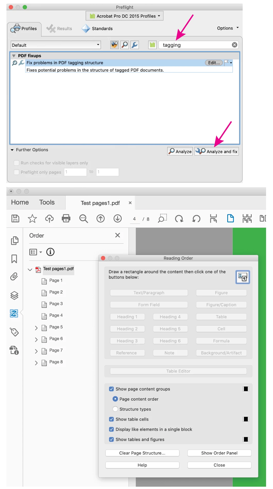Collapse Test pages1.pdf tree node
273x489 pixels.
pos(30,269)
